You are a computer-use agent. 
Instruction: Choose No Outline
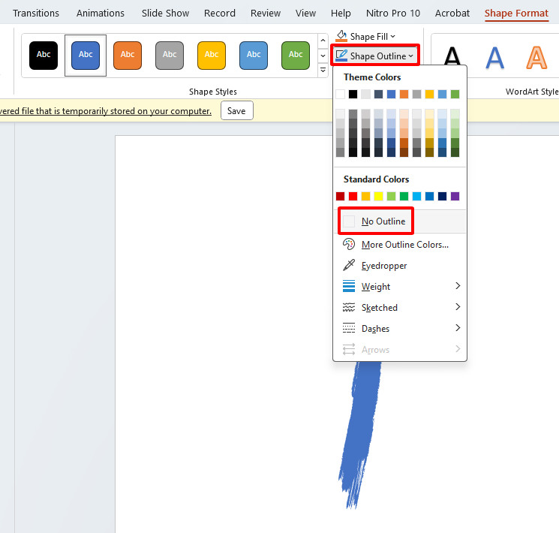399,221
